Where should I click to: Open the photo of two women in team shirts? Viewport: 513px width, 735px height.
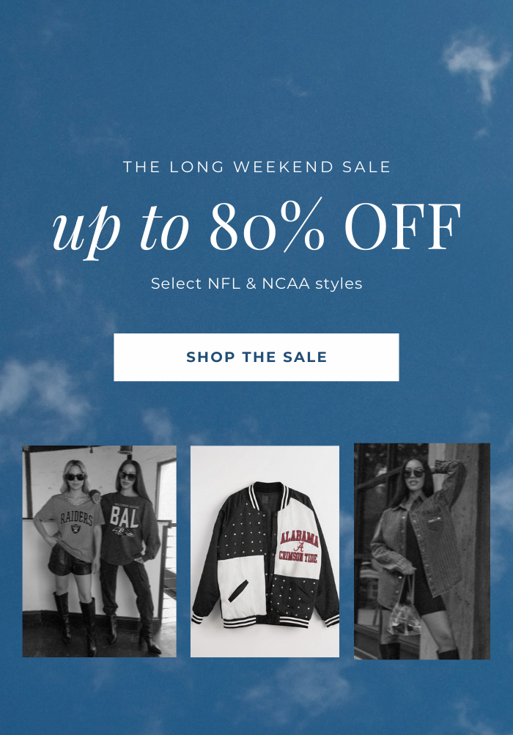(x=100, y=551)
